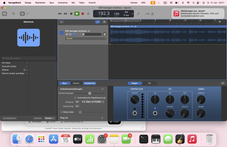
Task: Flip the EQ on/off switch
Action: point(155,113)
